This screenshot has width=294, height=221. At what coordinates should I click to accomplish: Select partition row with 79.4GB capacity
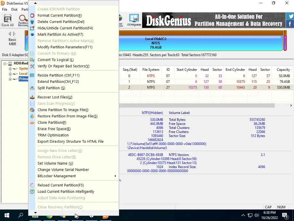point(206,82)
